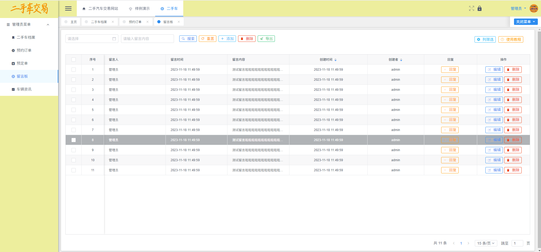This screenshot has height=252, width=541.
Task: Click the calendar icon in date picker
Action: click(x=114, y=39)
